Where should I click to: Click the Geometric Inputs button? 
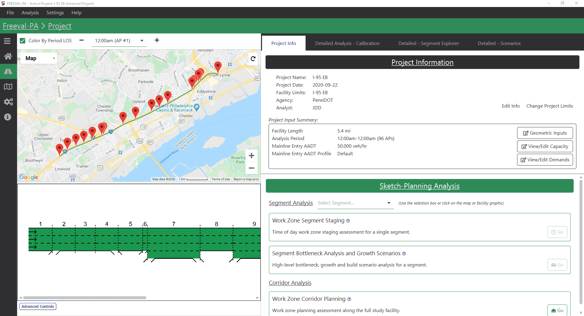point(545,133)
